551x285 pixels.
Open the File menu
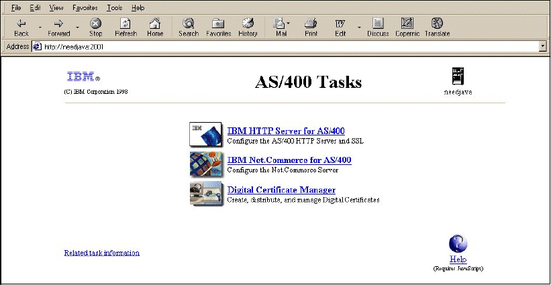[16, 8]
